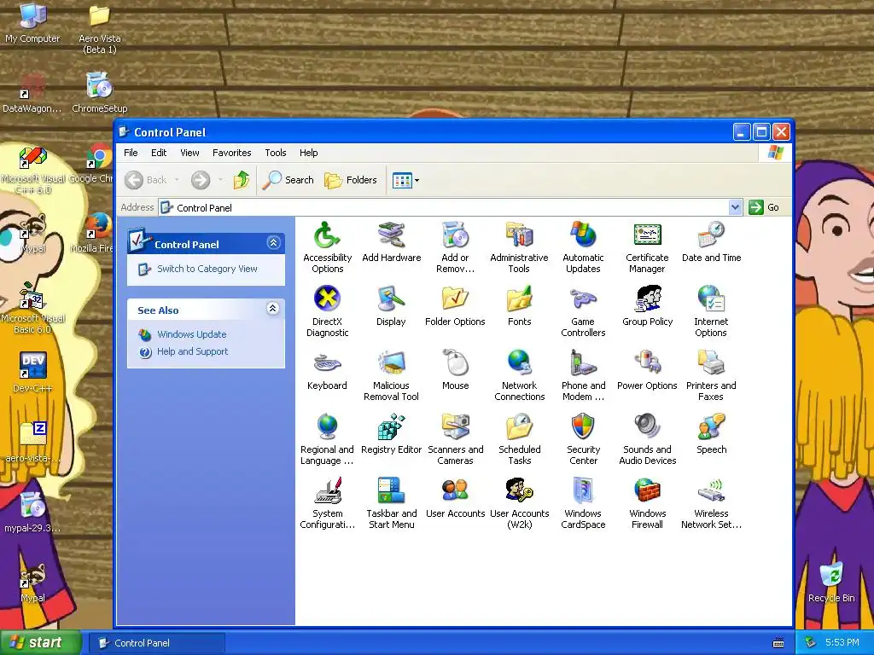Viewport: 874px width, 655px height.
Task: Open Help and Support link
Action: (192, 351)
